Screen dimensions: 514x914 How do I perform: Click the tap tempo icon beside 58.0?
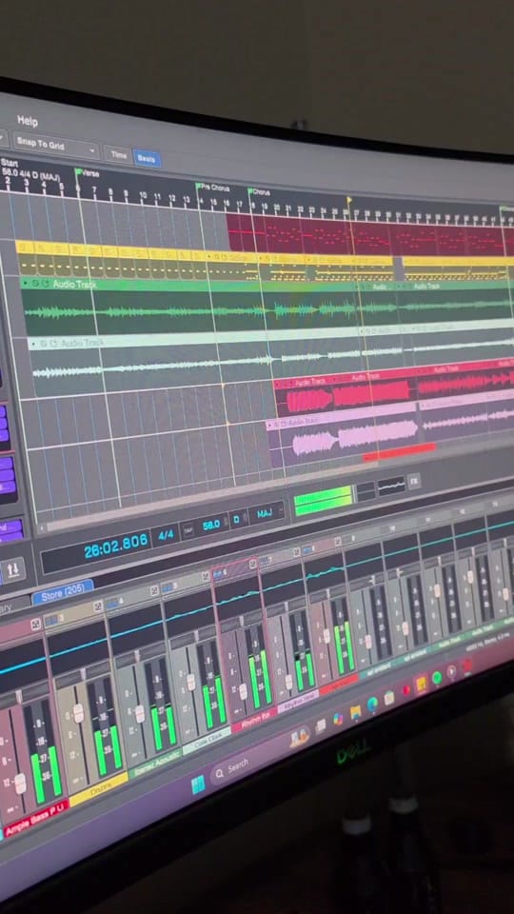pyautogui.click(x=188, y=530)
